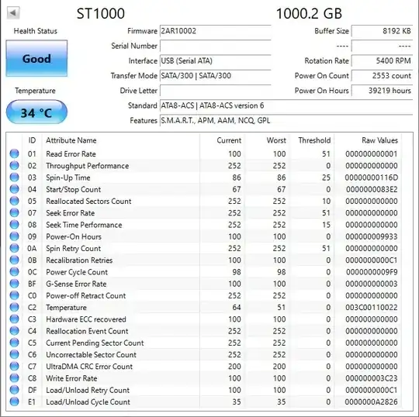Click status icon for Uncorrectable Sector Count

tap(15, 354)
